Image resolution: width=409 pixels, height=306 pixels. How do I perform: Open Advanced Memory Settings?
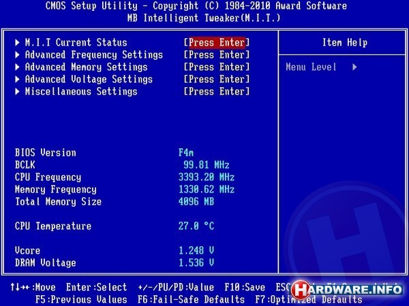point(87,67)
